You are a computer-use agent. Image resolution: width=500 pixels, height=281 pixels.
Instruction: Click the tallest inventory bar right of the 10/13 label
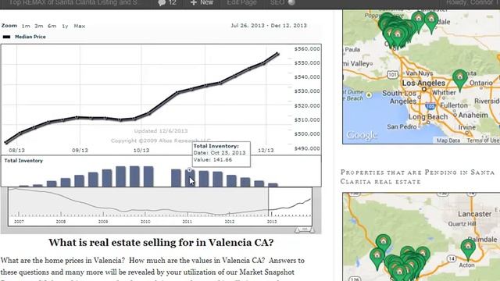pyautogui.click(x=148, y=176)
